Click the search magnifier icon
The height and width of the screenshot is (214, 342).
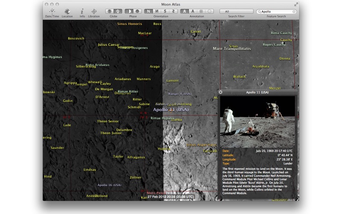tap(259, 12)
